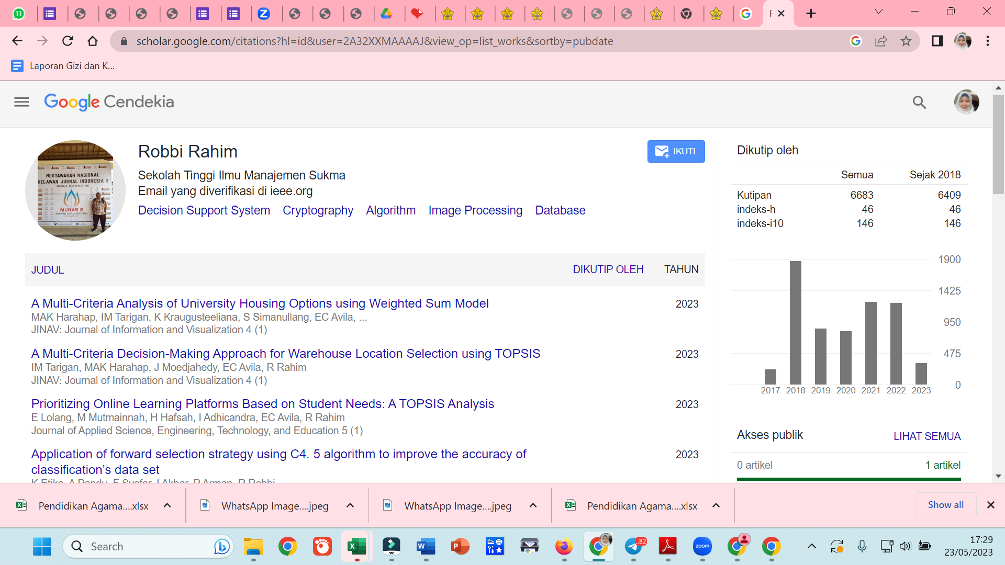Expand options for second WhatsApp Image jpeg download
The height and width of the screenshot is (565, 1005).
click(533, 505)
